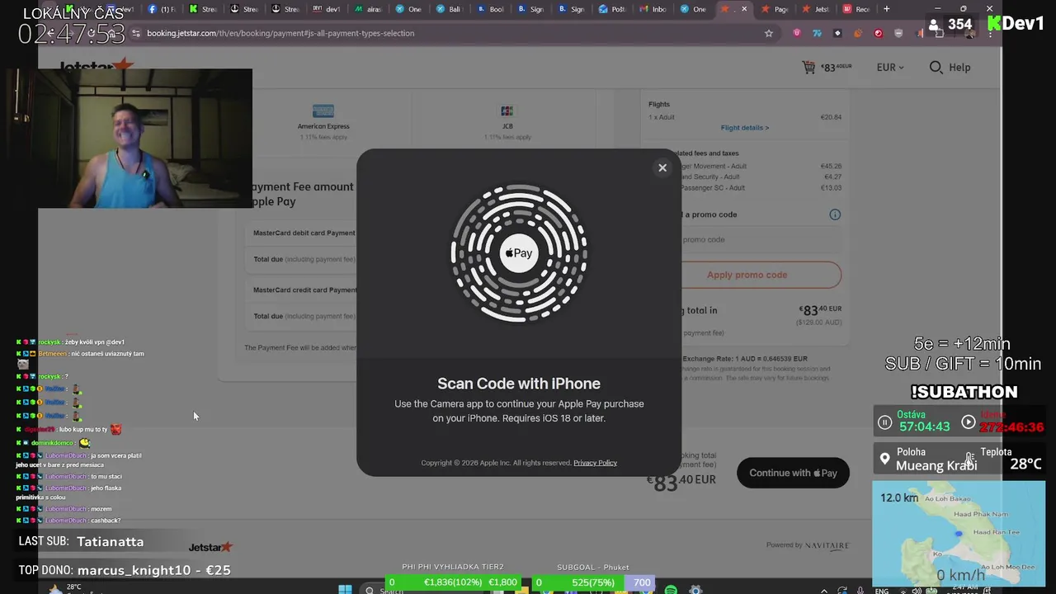The width and height of the screenshot is (1056, 594).
Task: Switch to the Kick 'Stre' tab with green icon
Action: tap(204, 9)
